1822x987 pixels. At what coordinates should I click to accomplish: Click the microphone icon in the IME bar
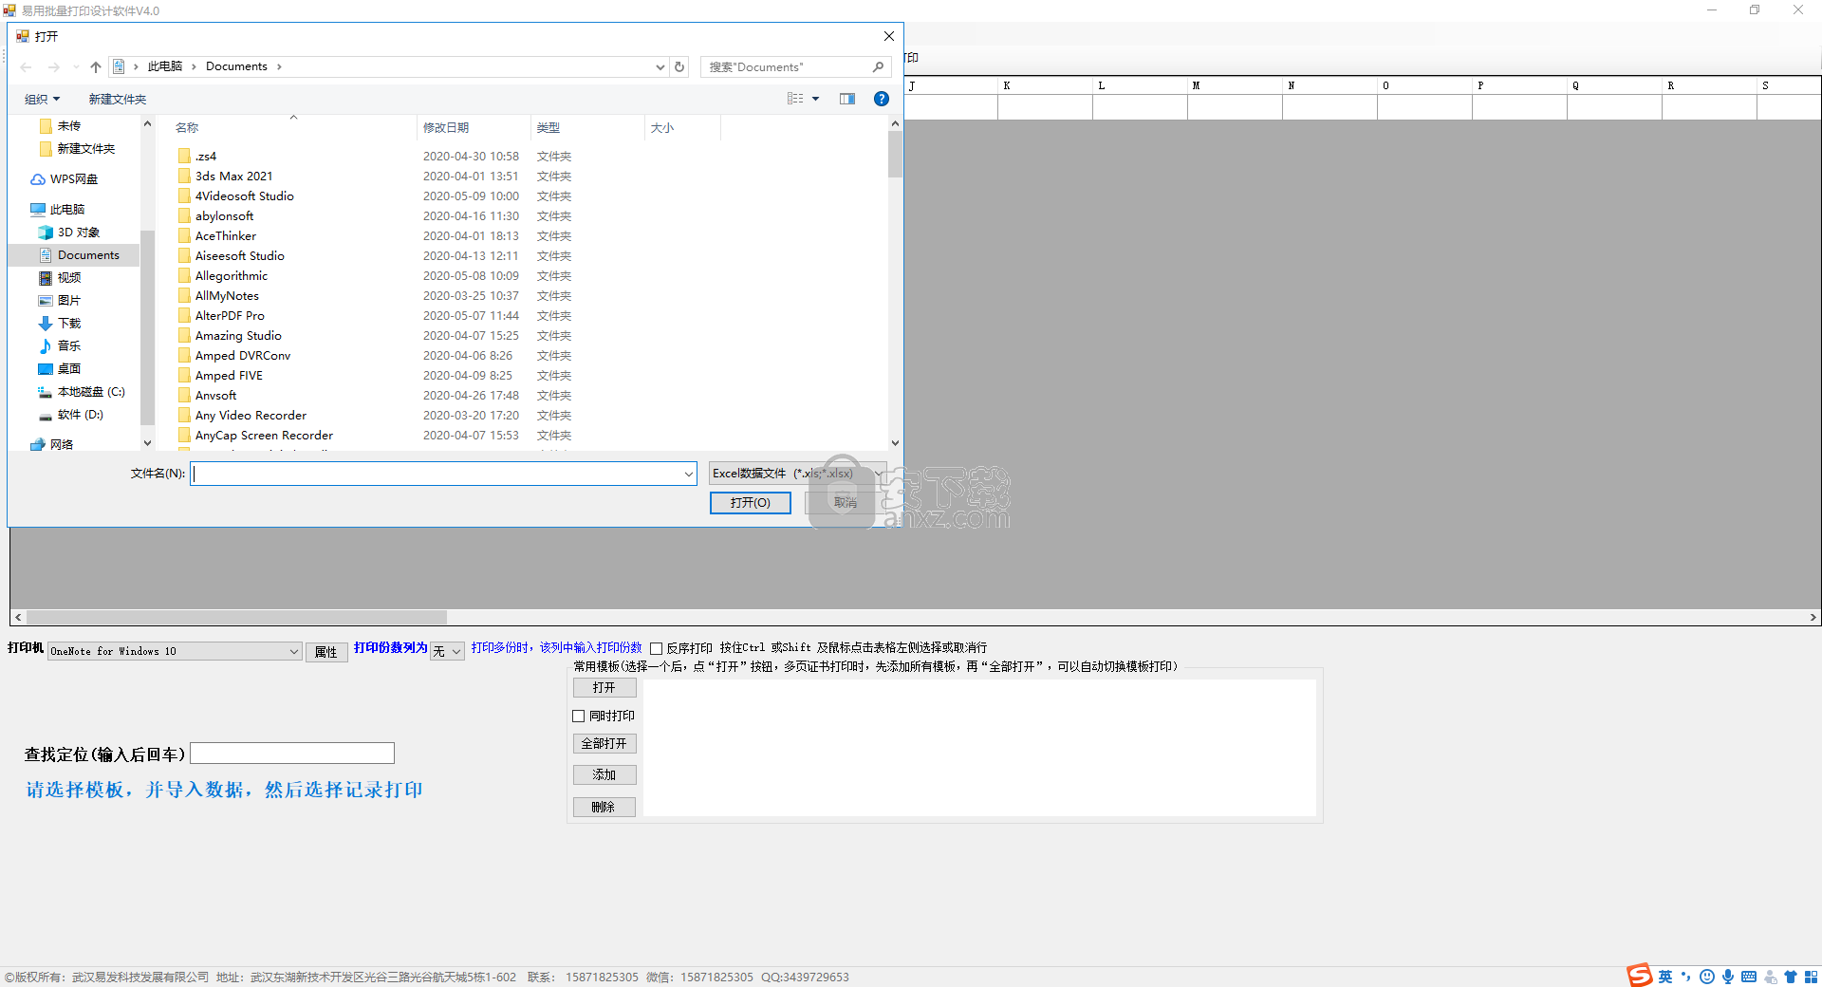coord(1728,977)
